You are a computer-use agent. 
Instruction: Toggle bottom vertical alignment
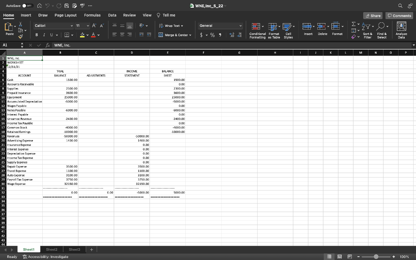point(130,26)
